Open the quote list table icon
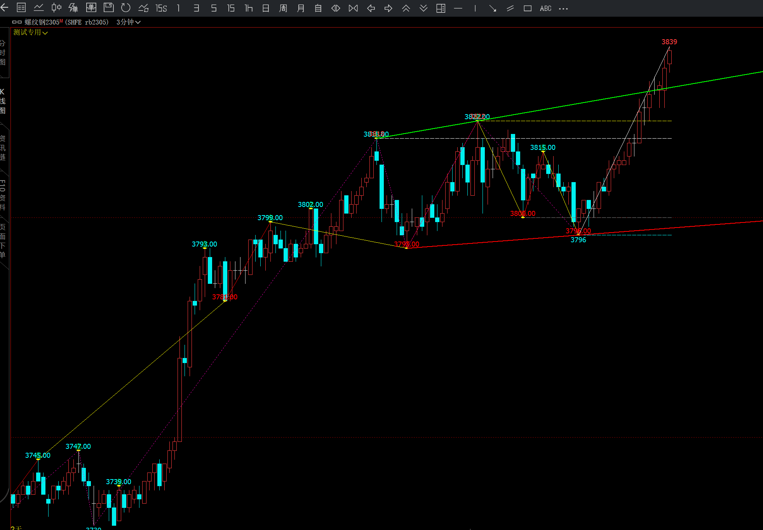The image size is (763, 530). pos(21,8)
